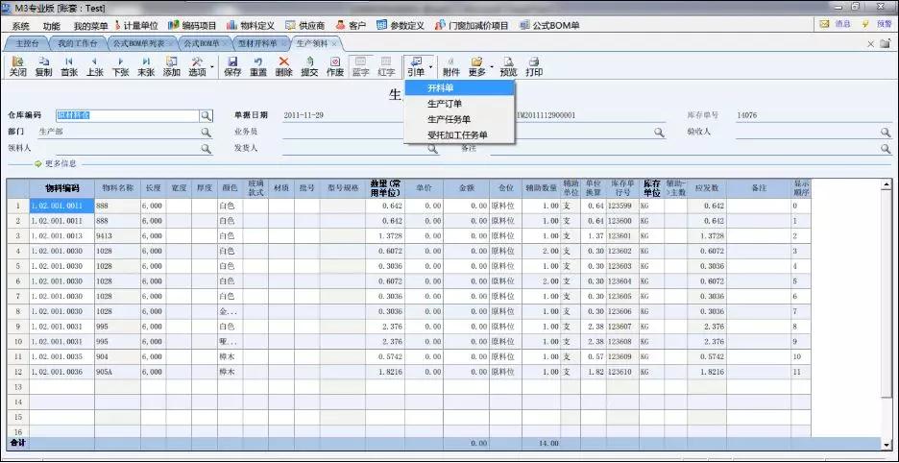Screen dimensions: 899x463
Task: Open the 我的菜单 menu
Action: [90, 26]
